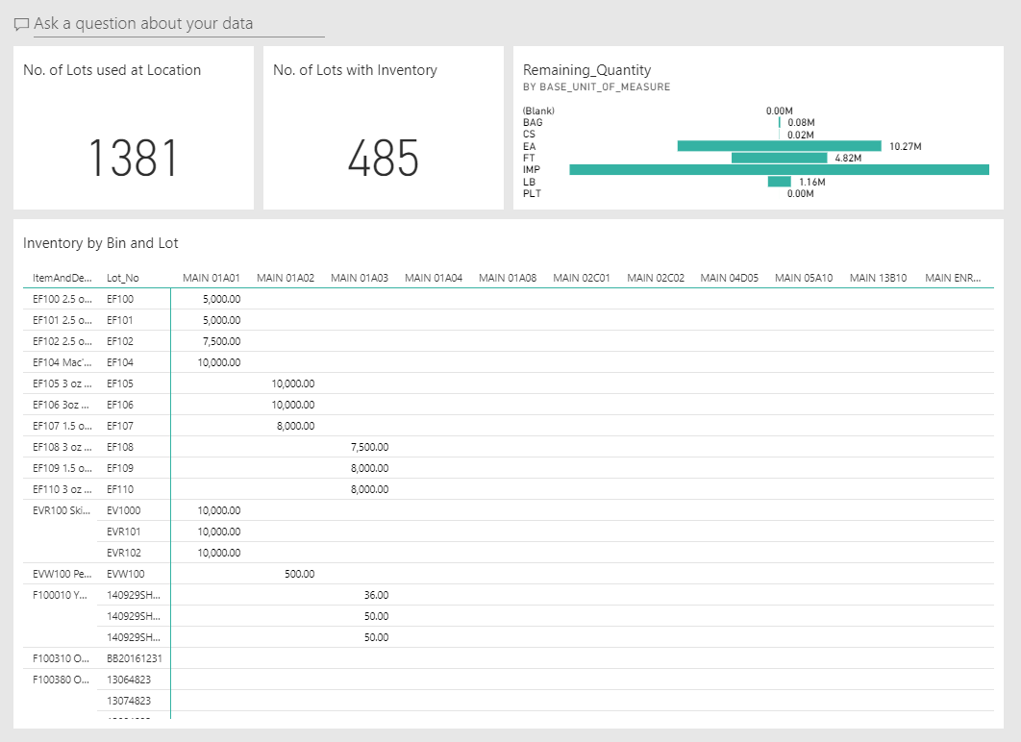
Task: Select the F100010 item row header
Action: click(x=61, y=595)
